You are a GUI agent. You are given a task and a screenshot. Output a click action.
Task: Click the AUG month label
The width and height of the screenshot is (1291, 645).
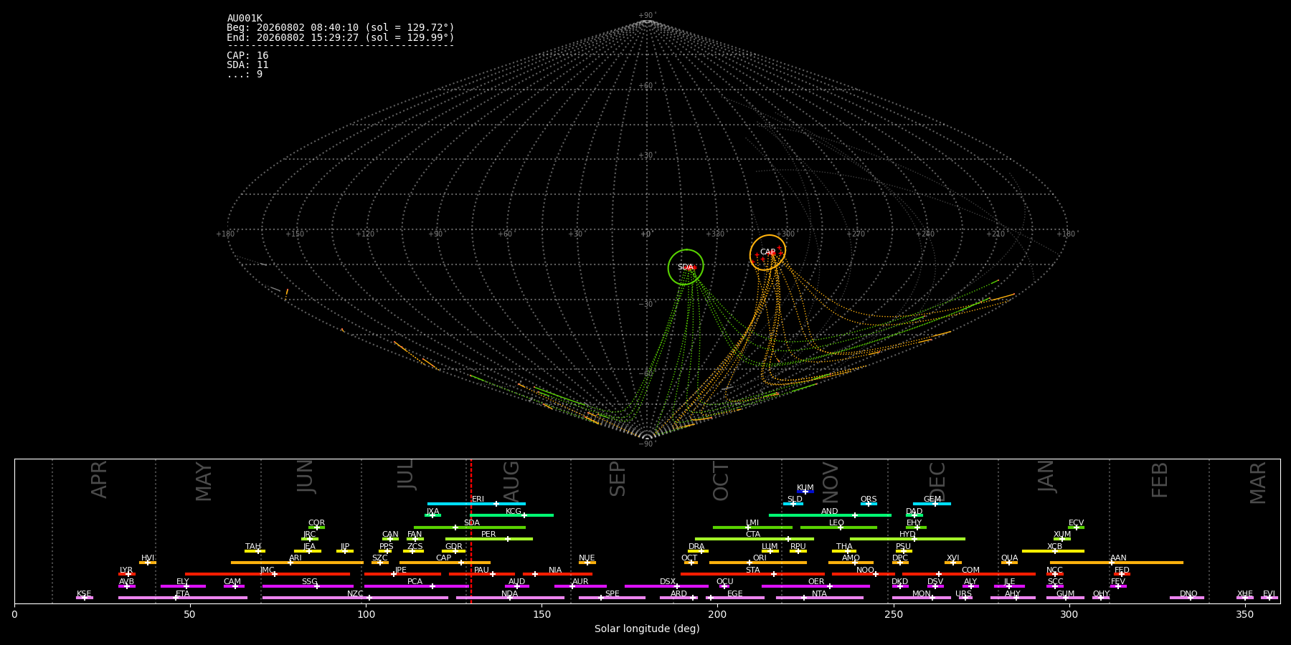coord(511,480)
